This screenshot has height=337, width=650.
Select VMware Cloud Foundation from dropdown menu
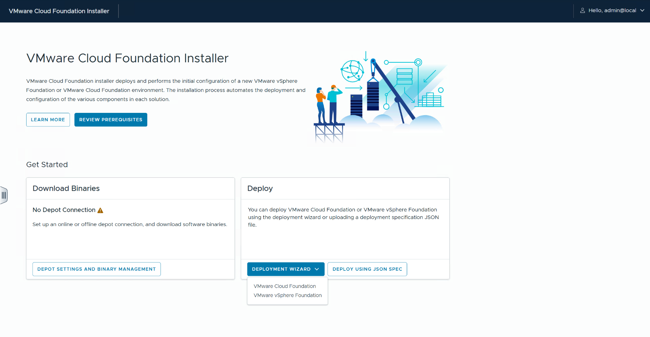285,286
